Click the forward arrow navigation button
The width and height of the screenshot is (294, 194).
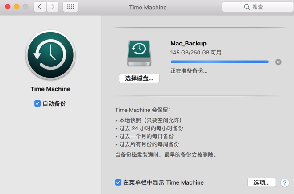(x=53, y=7)
